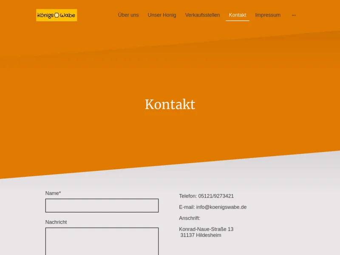This screenshot has width=340, height=255.
Task: Click the Name* field label
Action: point(53,193)
